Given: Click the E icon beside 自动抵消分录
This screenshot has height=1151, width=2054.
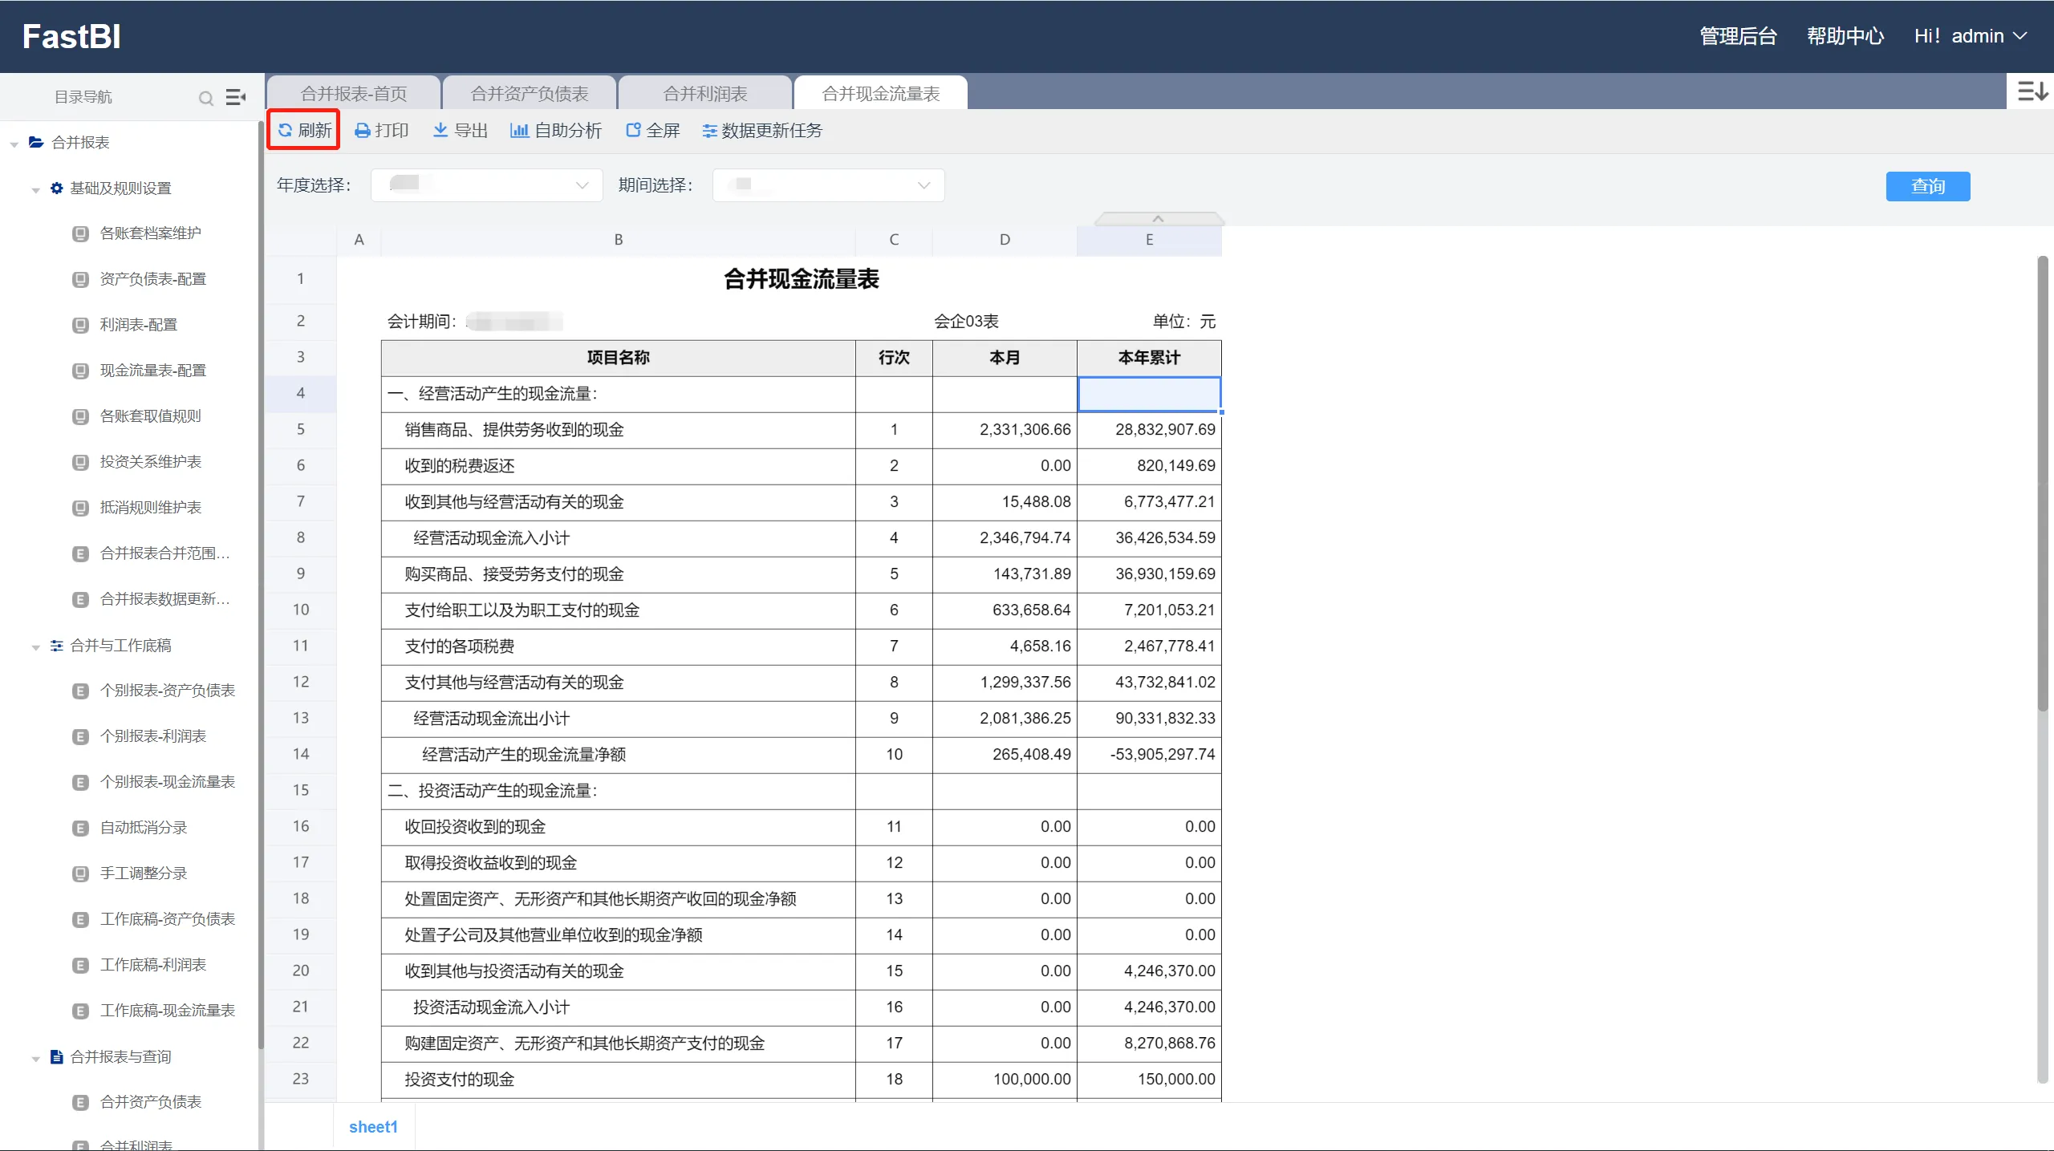Looking at the screenshot, I should 80,828.
